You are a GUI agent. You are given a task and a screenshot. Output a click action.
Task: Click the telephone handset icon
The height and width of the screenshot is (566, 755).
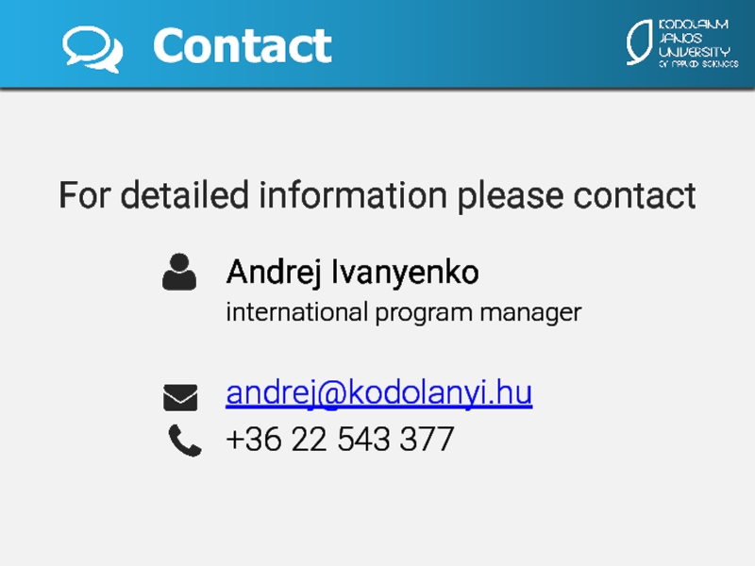click(184, 441)
